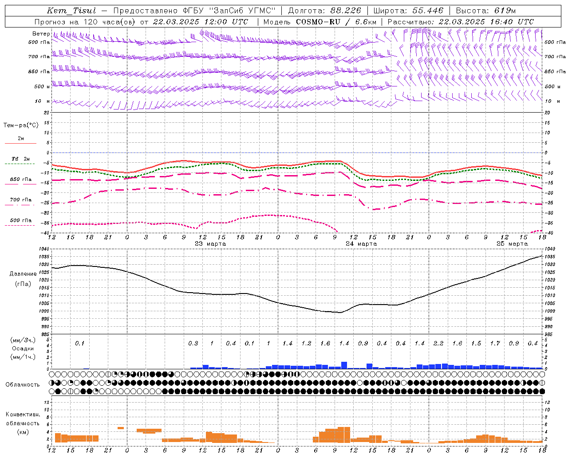Screen dimensions: 568x454
Task: Click the 2м temperature legend entry
Action: pos(21,139)
